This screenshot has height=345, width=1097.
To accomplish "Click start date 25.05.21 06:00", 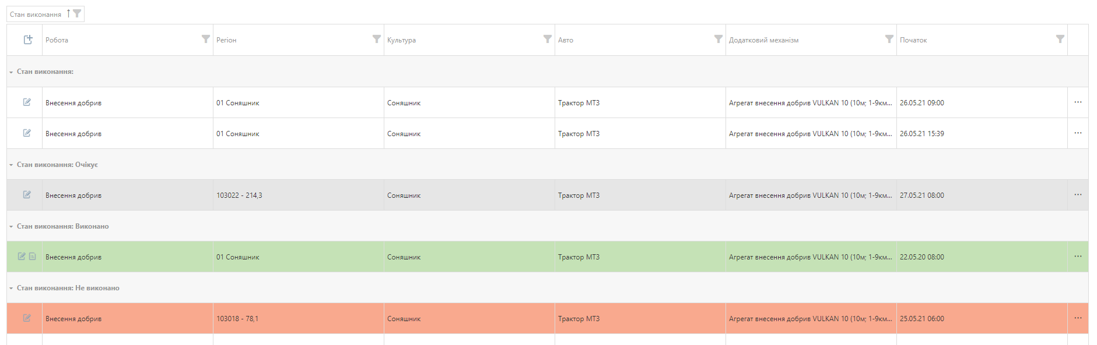I will point(921,319).
